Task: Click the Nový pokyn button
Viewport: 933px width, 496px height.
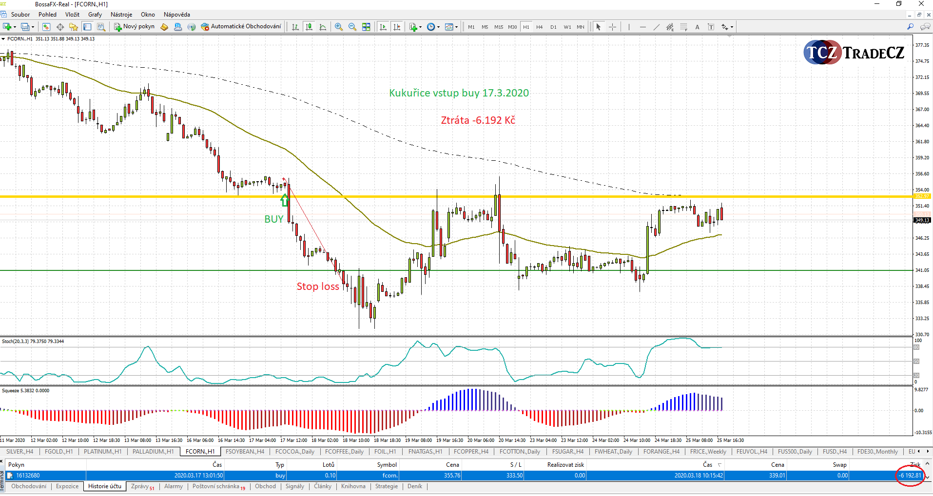Action: pyautogui.click(x=134, y=26)
